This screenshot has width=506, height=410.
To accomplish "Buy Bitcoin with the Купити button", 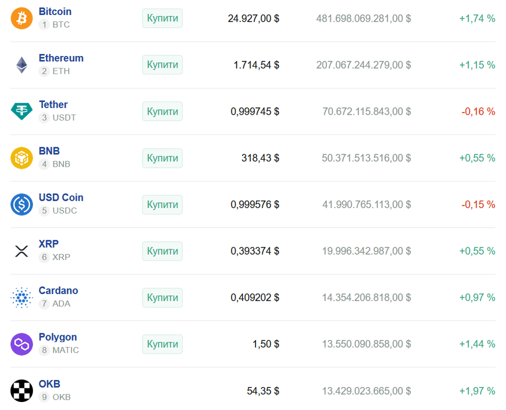I will pyautogui.click(x=162, y=18).
